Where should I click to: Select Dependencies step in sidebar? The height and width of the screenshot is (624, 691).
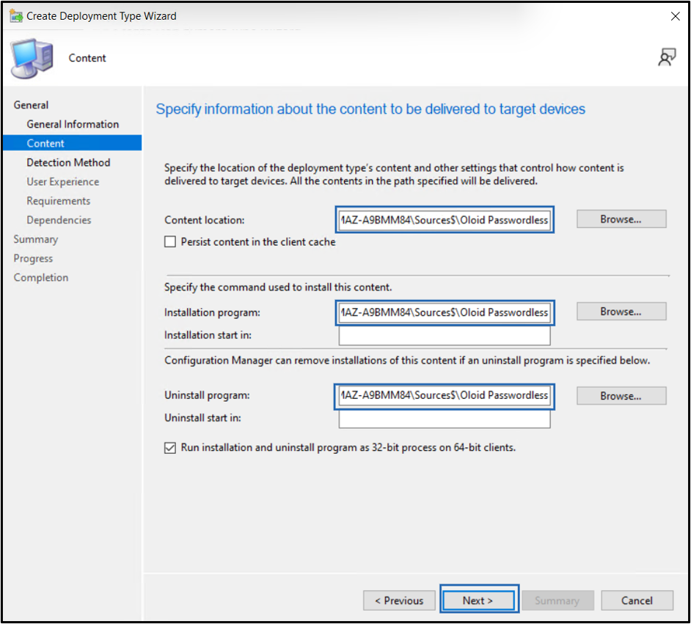tap(59, 220)
